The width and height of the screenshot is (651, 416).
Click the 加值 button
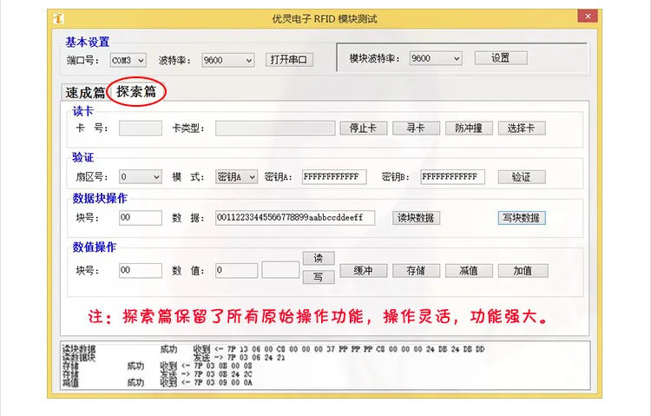(x=523, y=271)
